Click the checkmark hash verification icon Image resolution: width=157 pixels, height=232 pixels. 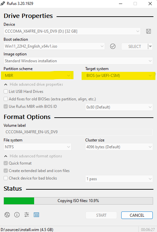(x=113, y=46)
